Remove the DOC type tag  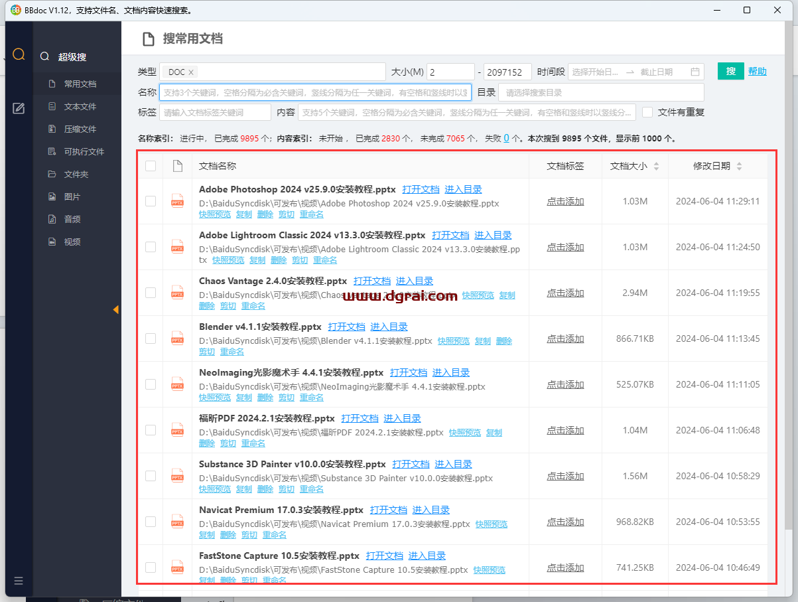(191, 72)
